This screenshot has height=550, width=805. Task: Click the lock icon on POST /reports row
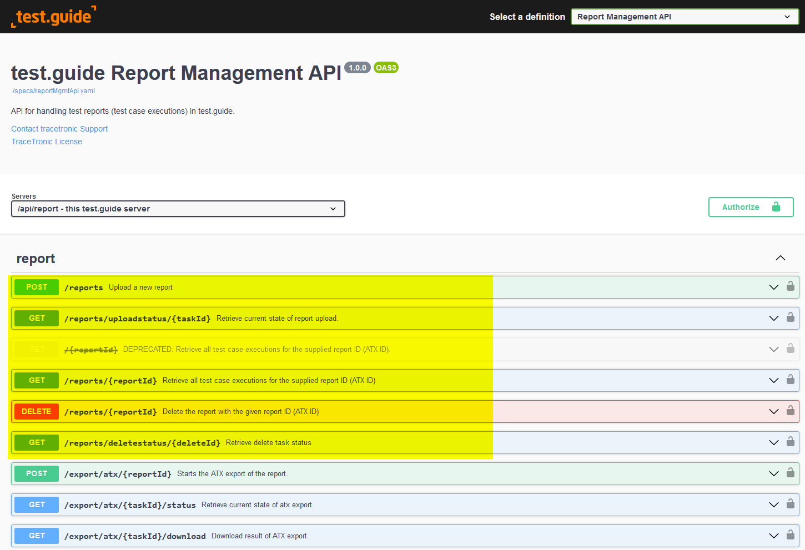[x=790, y=286]
